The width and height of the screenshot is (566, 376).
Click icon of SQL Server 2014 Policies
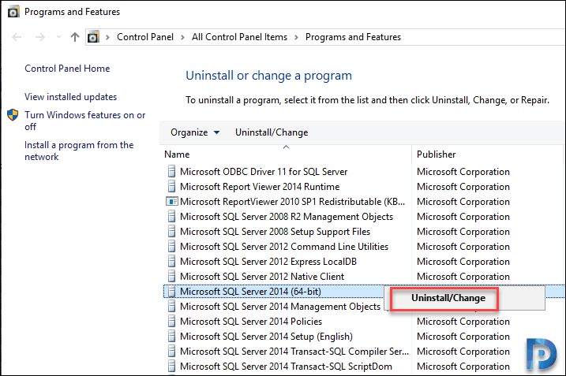[x=172, y=321]
